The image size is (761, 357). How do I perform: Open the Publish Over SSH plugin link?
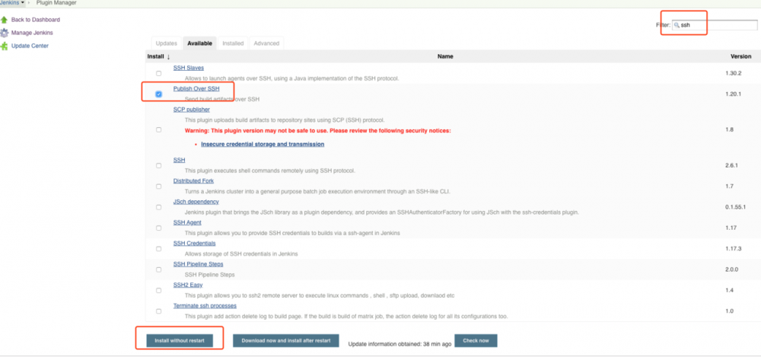(x=196, y=89)
